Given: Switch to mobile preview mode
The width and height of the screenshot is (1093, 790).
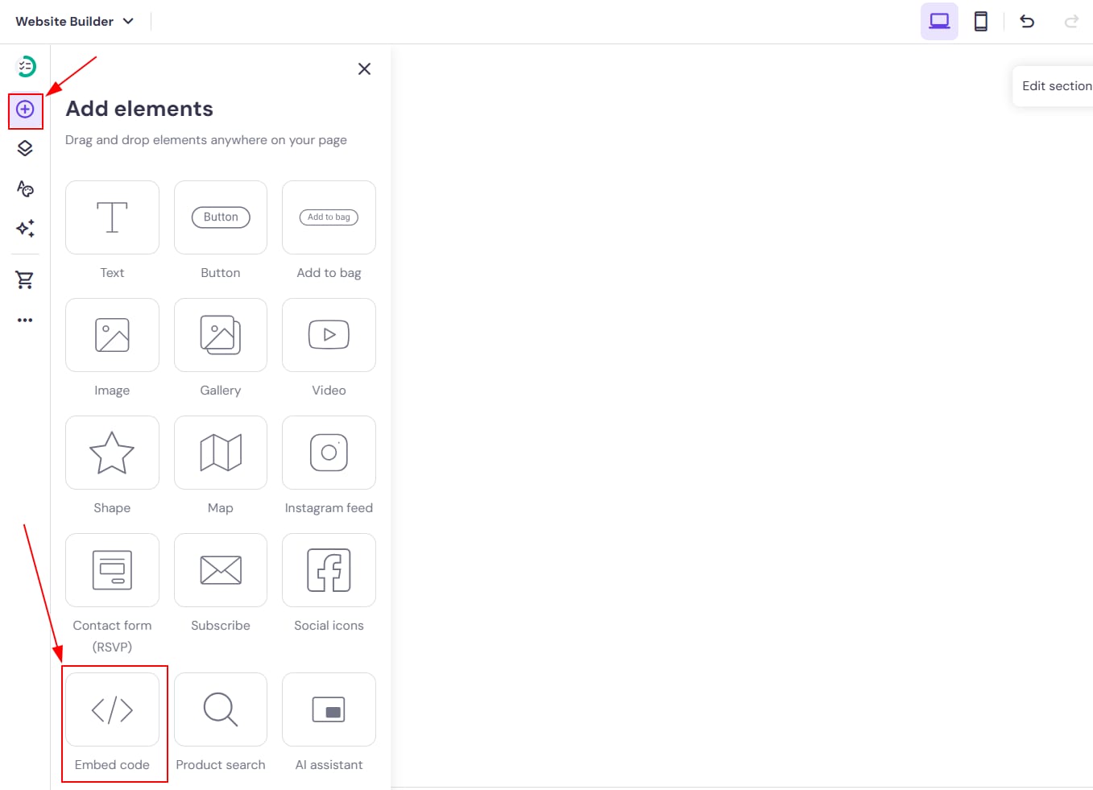Looking at the screenshot, I should pos(980,22).
